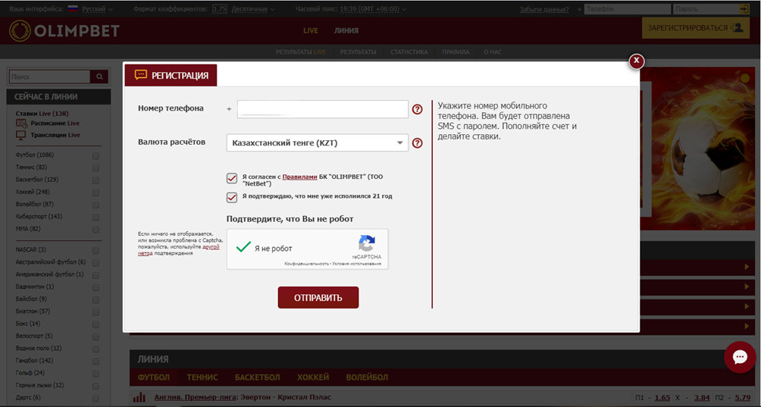
Task: Uncheck the 21 years age confirmation
Action: point(232,197)
